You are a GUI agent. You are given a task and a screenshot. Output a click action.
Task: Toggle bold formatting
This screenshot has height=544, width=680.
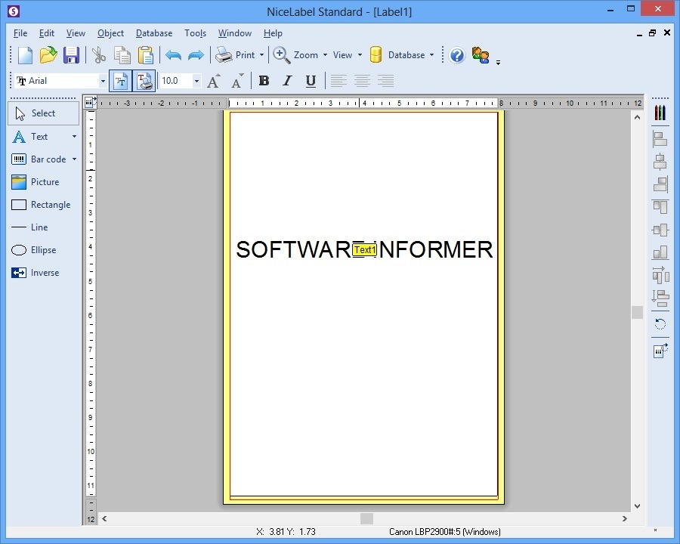264,81
